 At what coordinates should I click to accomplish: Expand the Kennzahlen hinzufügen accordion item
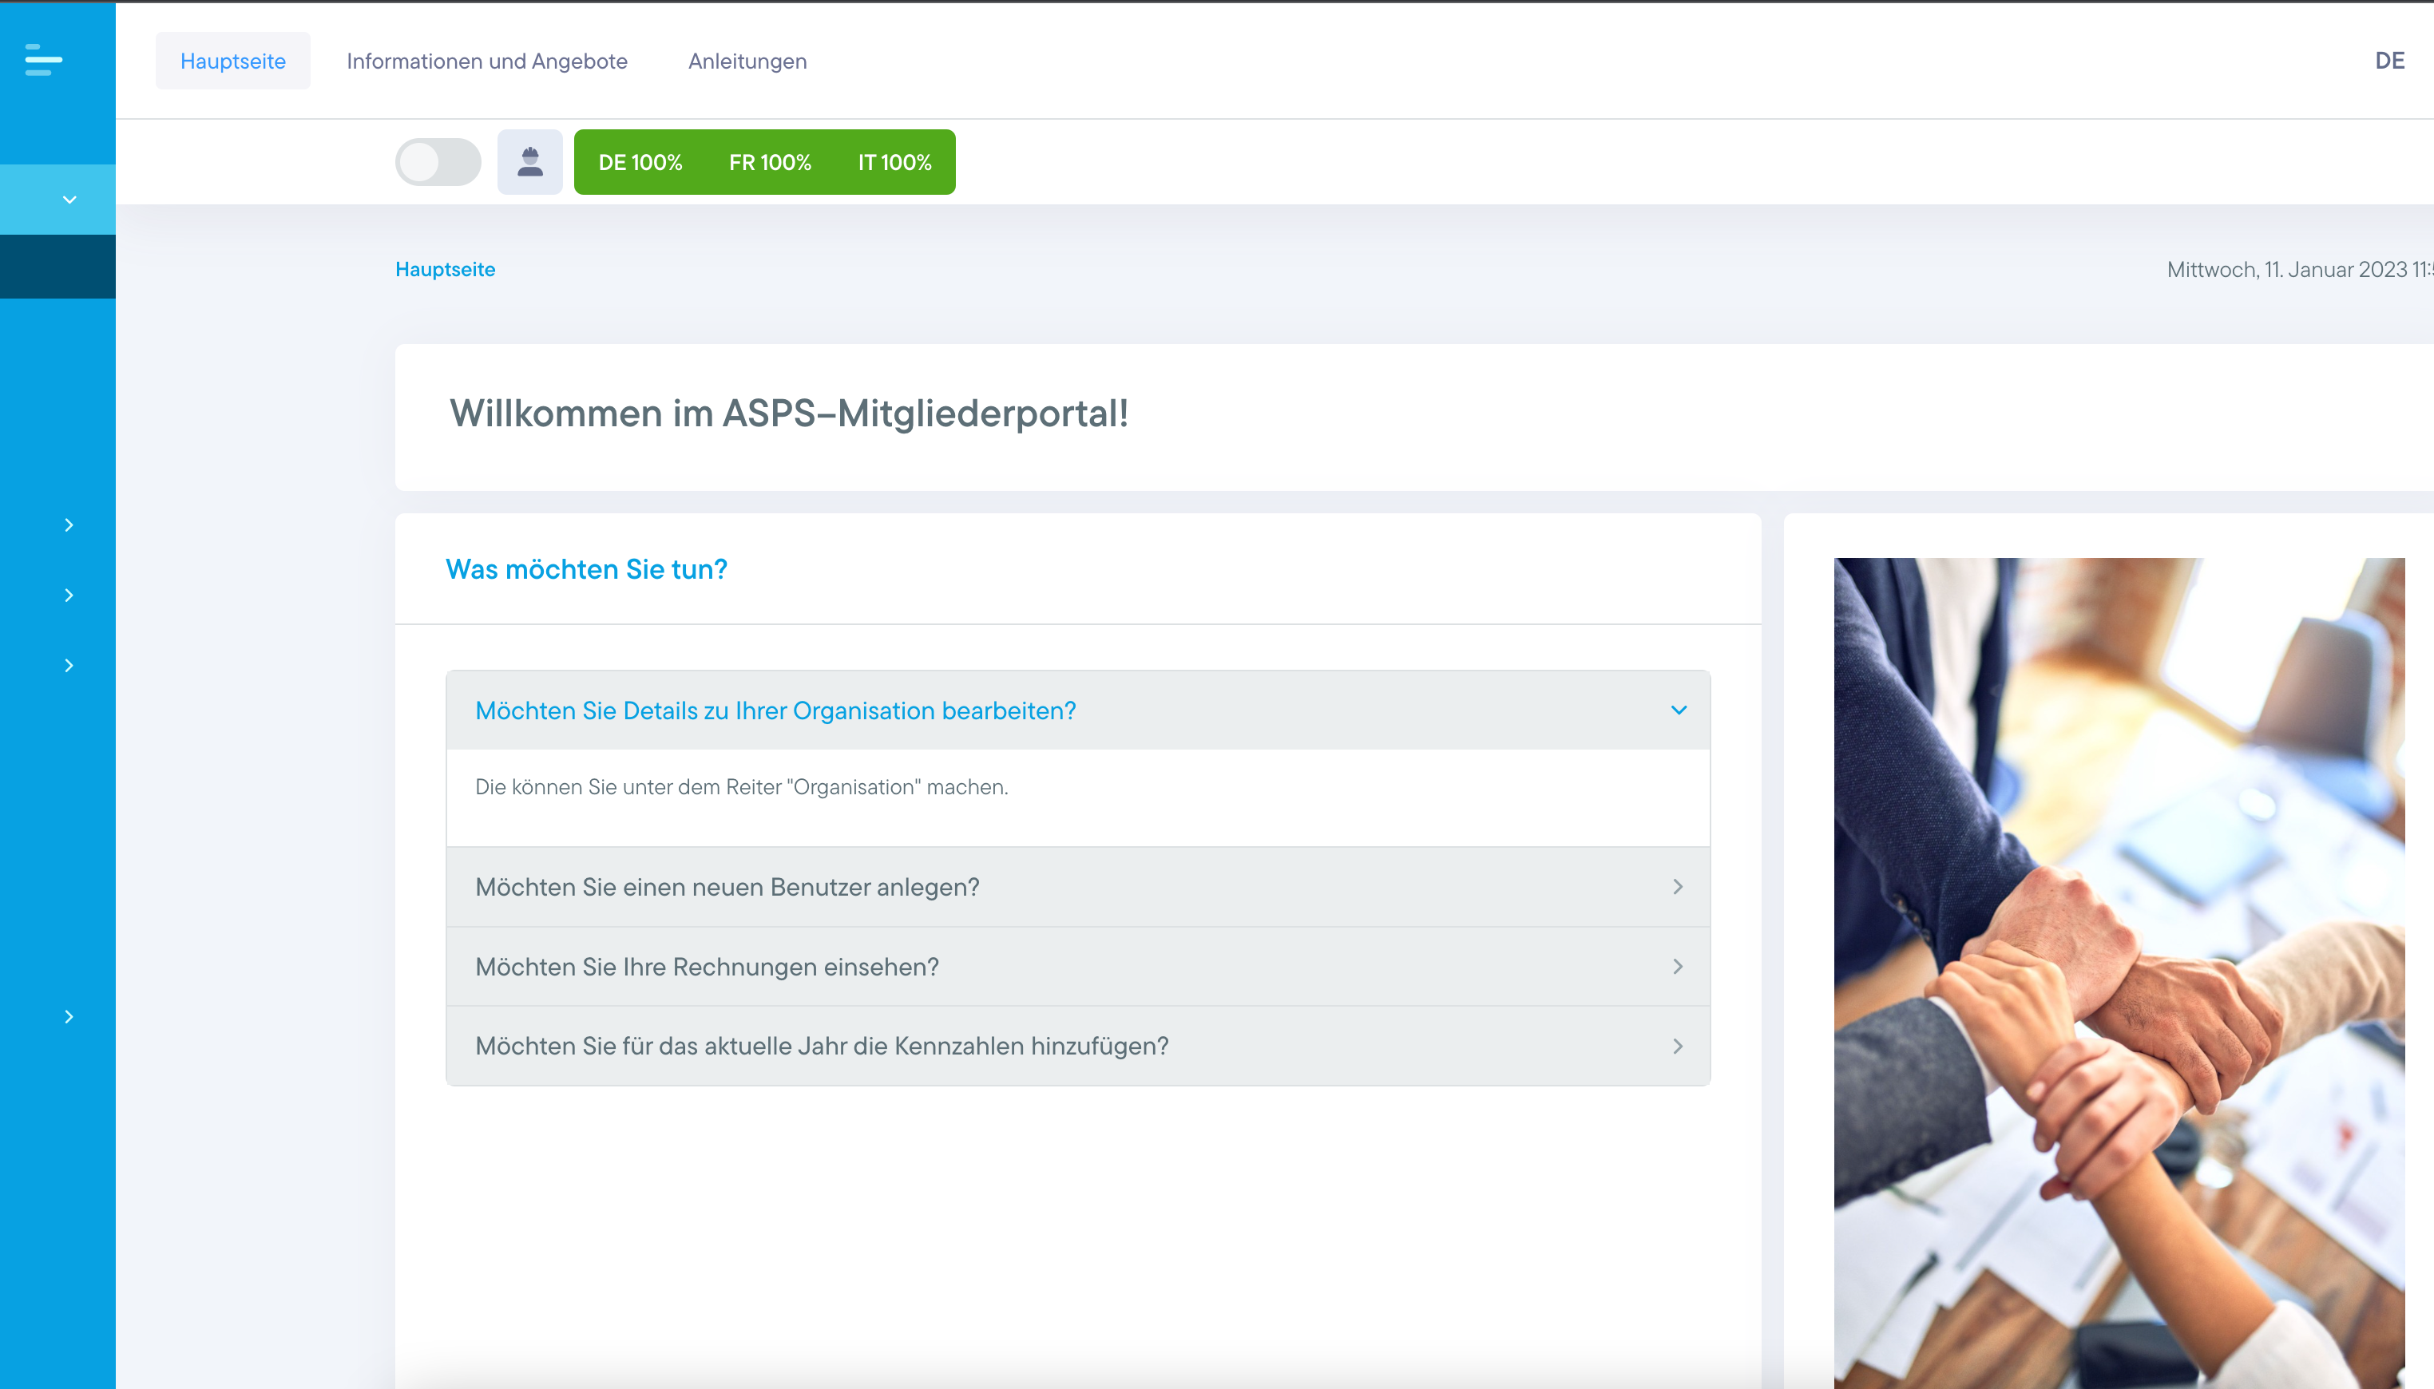(821, 1047)
